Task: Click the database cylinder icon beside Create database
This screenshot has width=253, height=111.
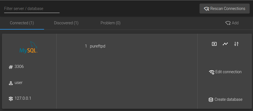Action: click(x=211, y=100)
